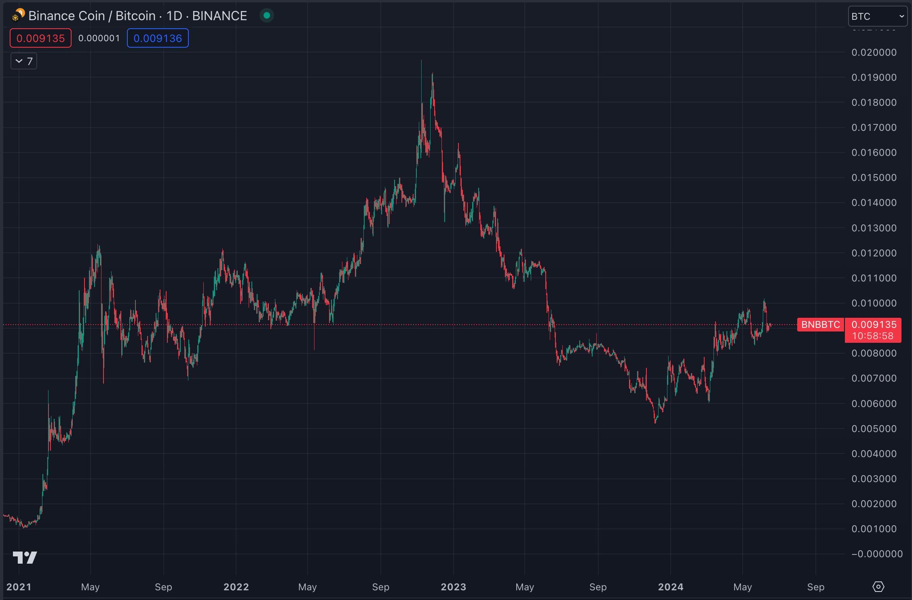Click the 2024 time axis label
Viewport: 912px width, 600px height.
[671, 587]
